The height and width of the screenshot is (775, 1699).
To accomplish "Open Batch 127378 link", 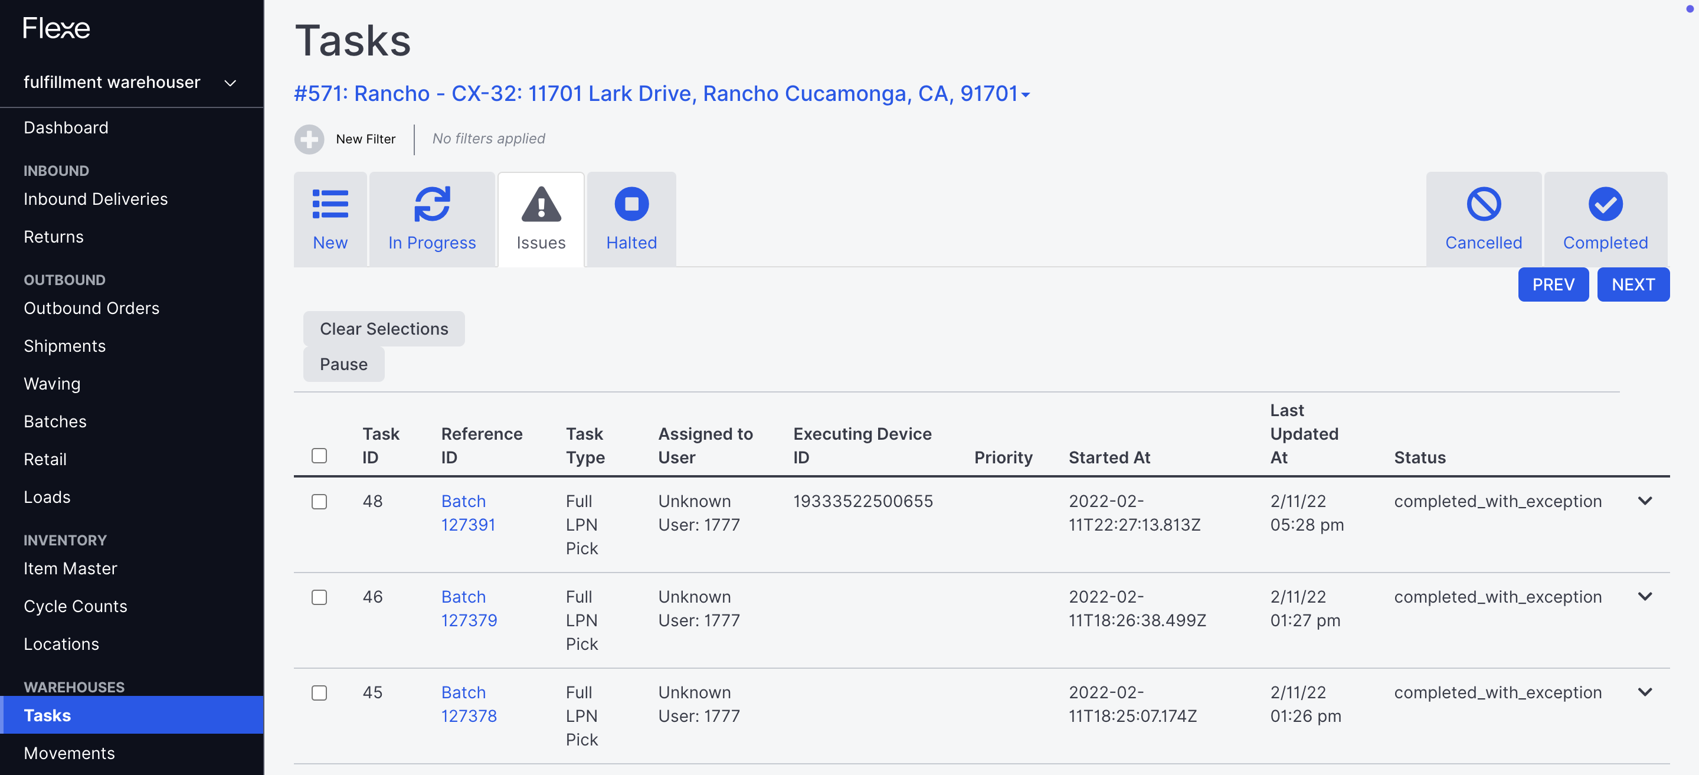I will pyautogui.click(x=469, y=704).
